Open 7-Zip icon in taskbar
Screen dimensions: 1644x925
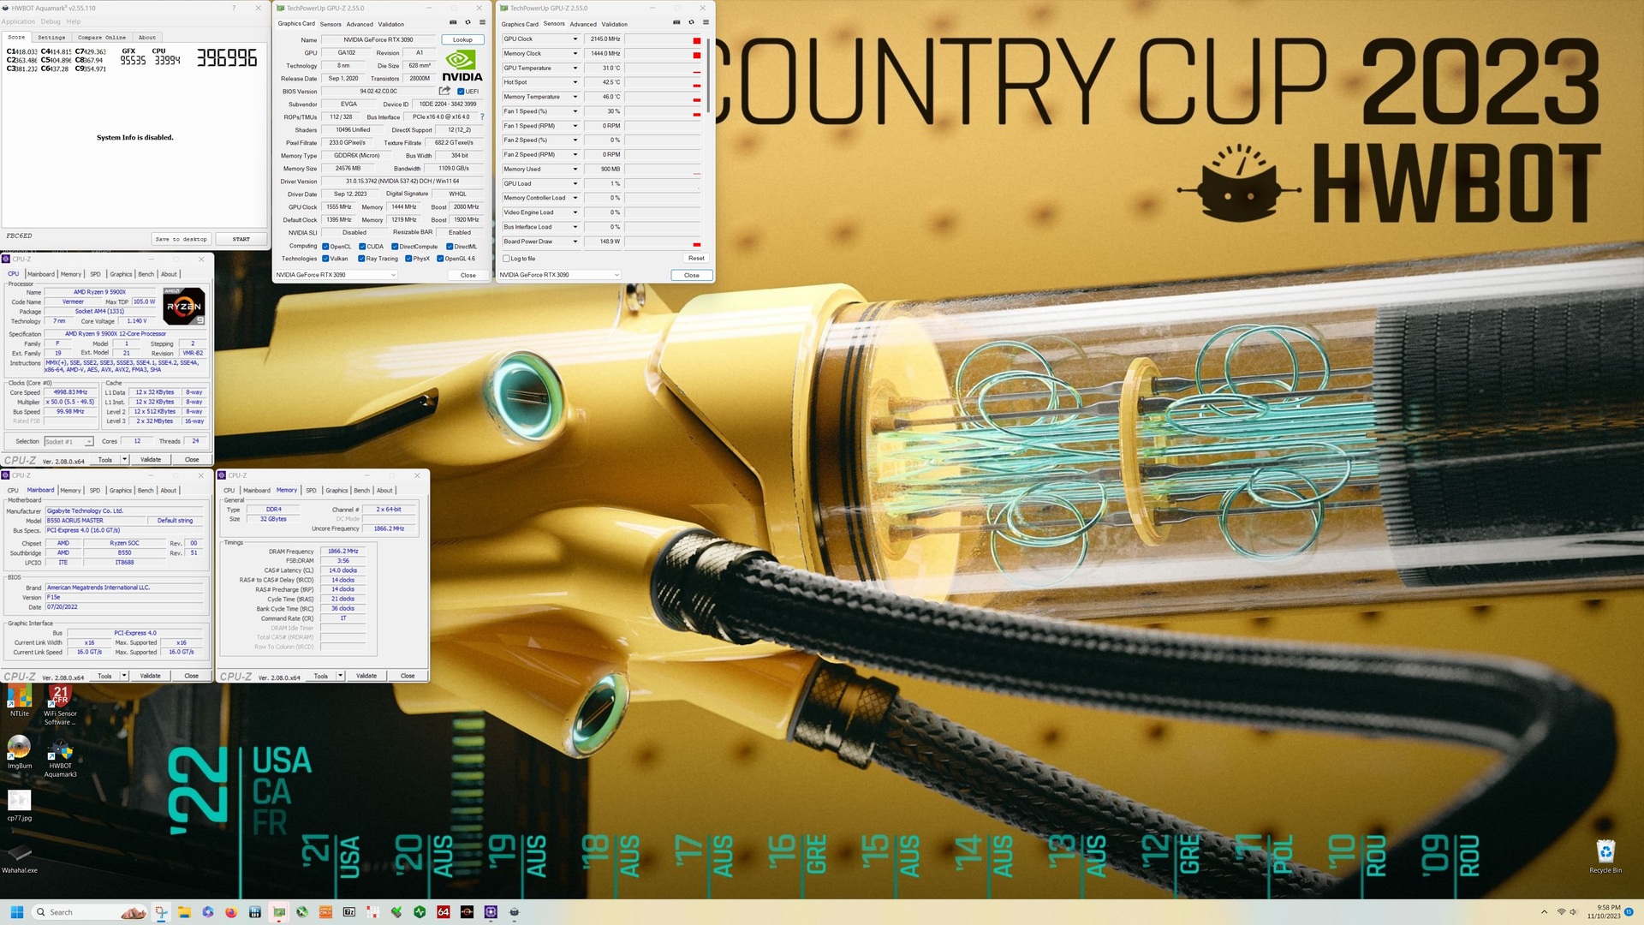point(348,912)
